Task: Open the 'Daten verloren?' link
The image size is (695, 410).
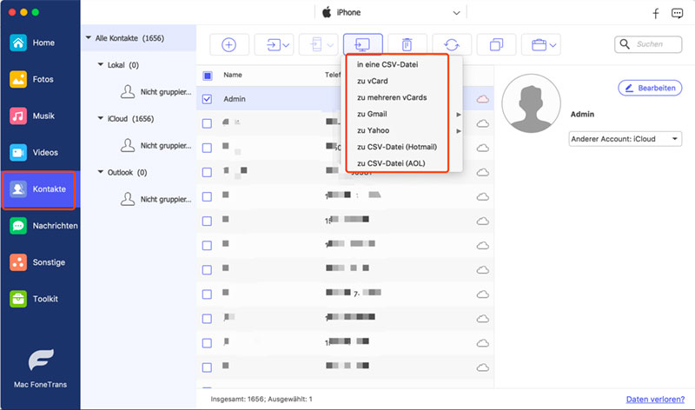Action: point(655,400)
